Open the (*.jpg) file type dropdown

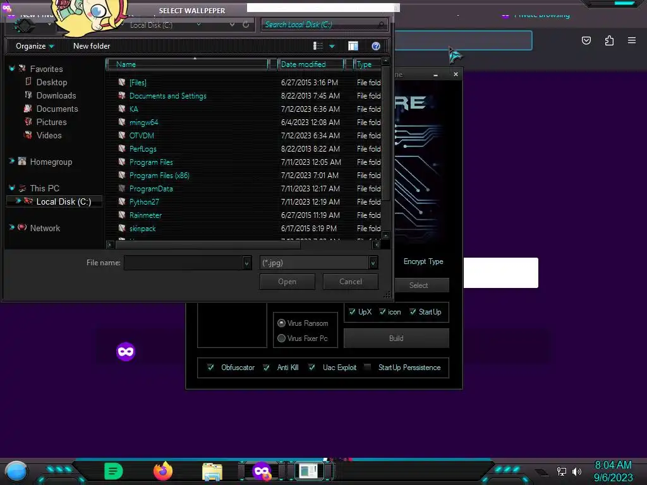coord(373,263)
